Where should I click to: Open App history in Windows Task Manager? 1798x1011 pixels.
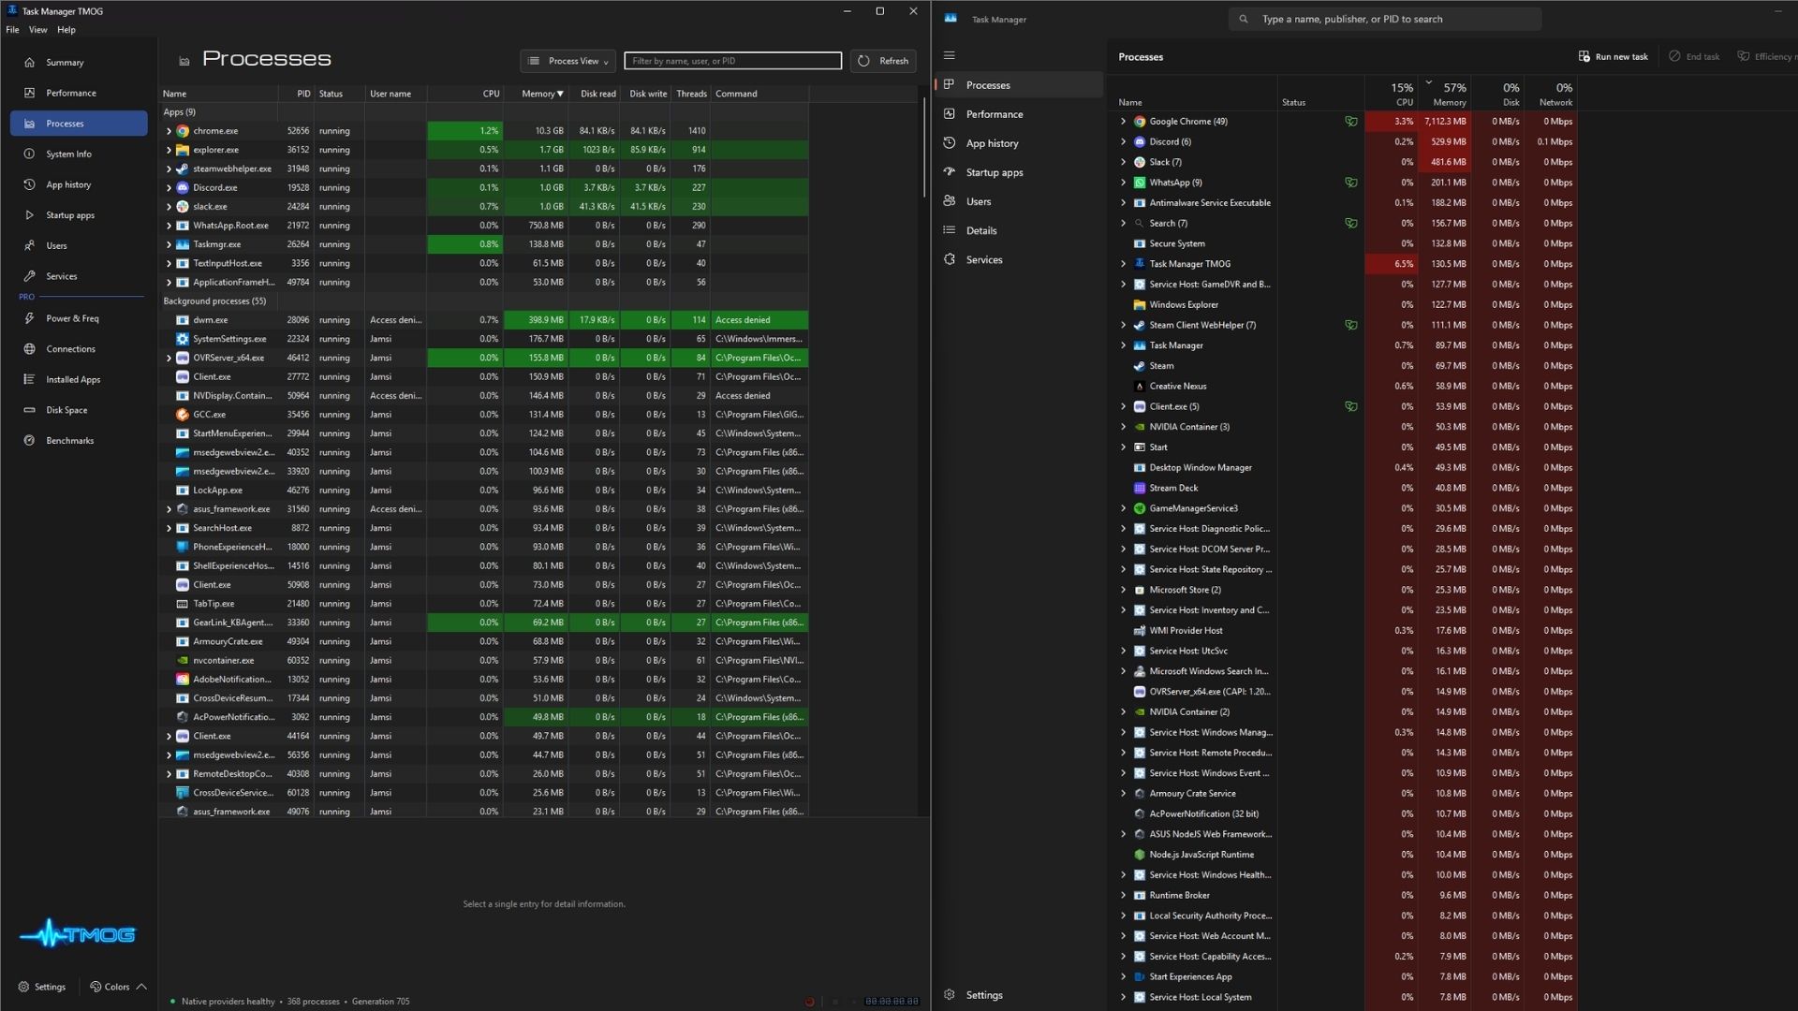coord(1019,143)
